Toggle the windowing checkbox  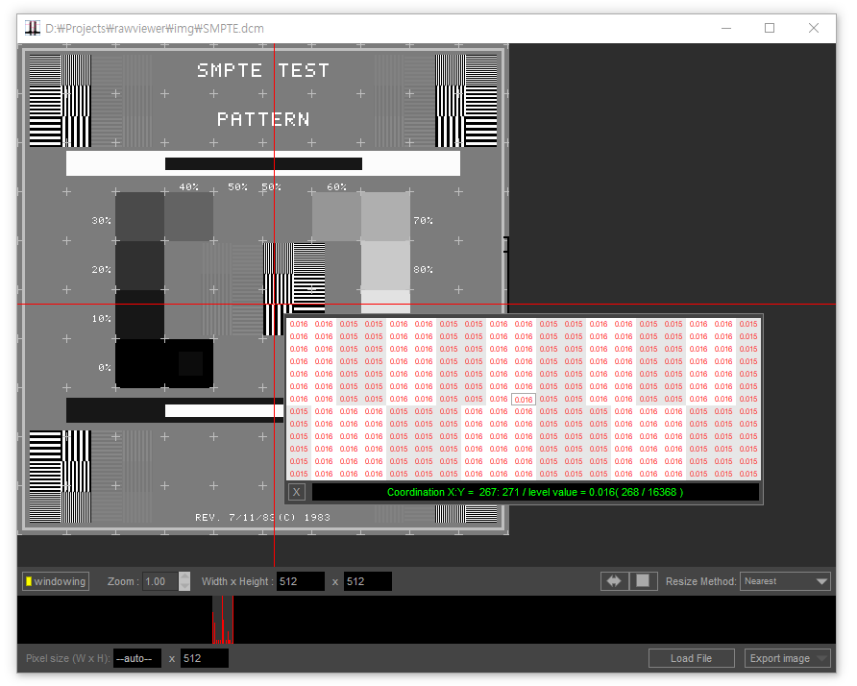[56, 581]
